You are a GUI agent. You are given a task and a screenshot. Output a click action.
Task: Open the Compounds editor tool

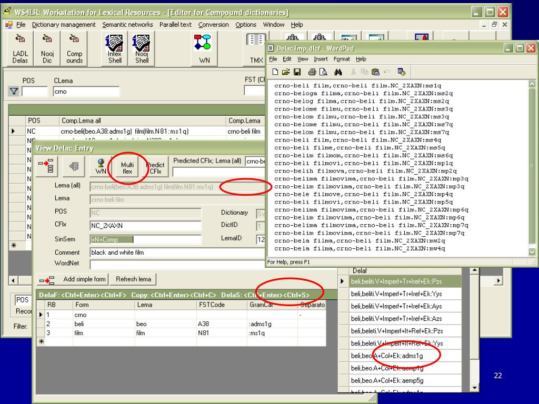click(74, 48)
